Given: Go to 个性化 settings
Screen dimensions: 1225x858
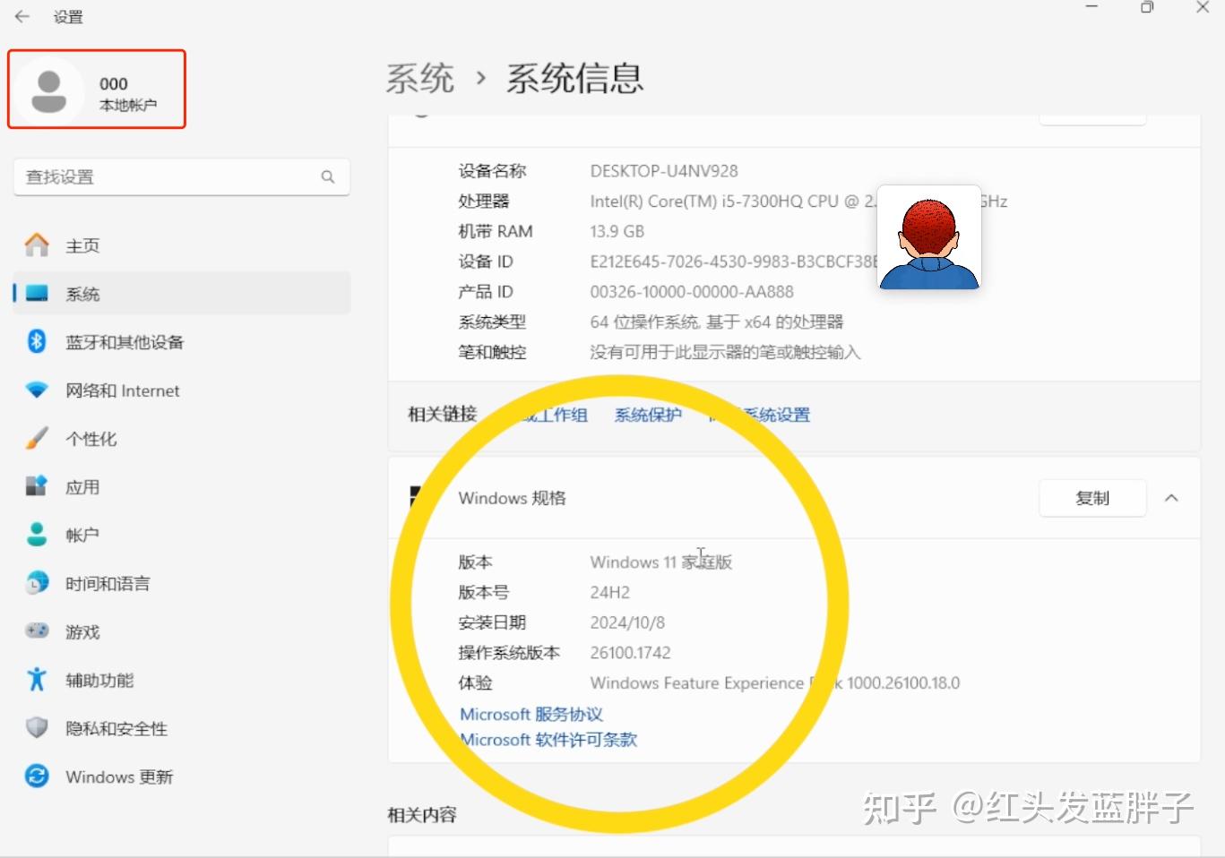Looking at the screenshot, I should point(182,439).
